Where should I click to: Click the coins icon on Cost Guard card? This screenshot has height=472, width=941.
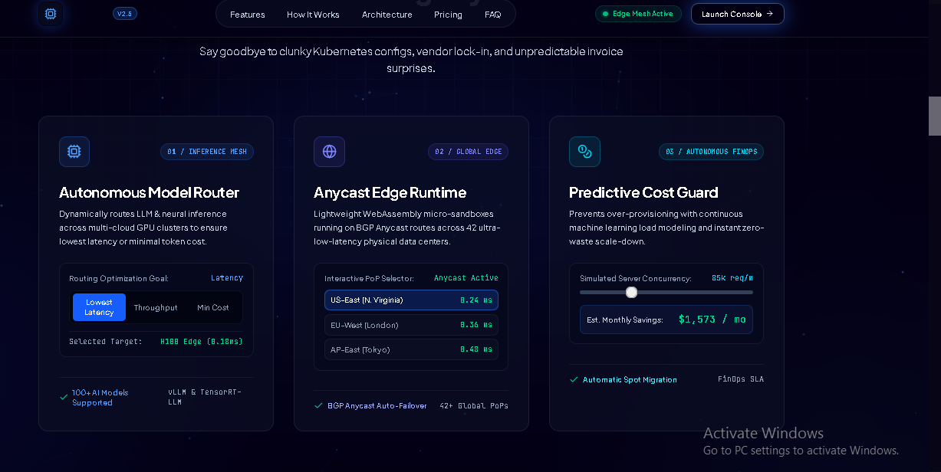click(584, 152)
